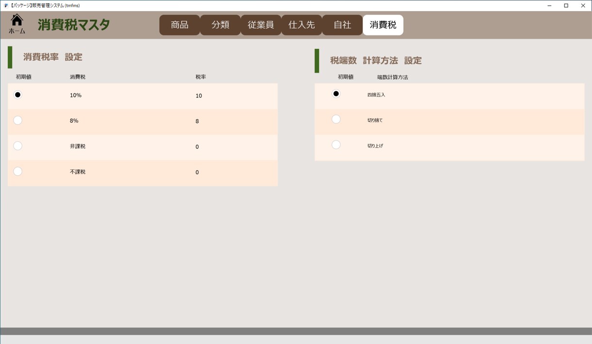This screenshot has width=592, height=344.
Task: Click the 8% tax name cell
Action: point(74,121)
